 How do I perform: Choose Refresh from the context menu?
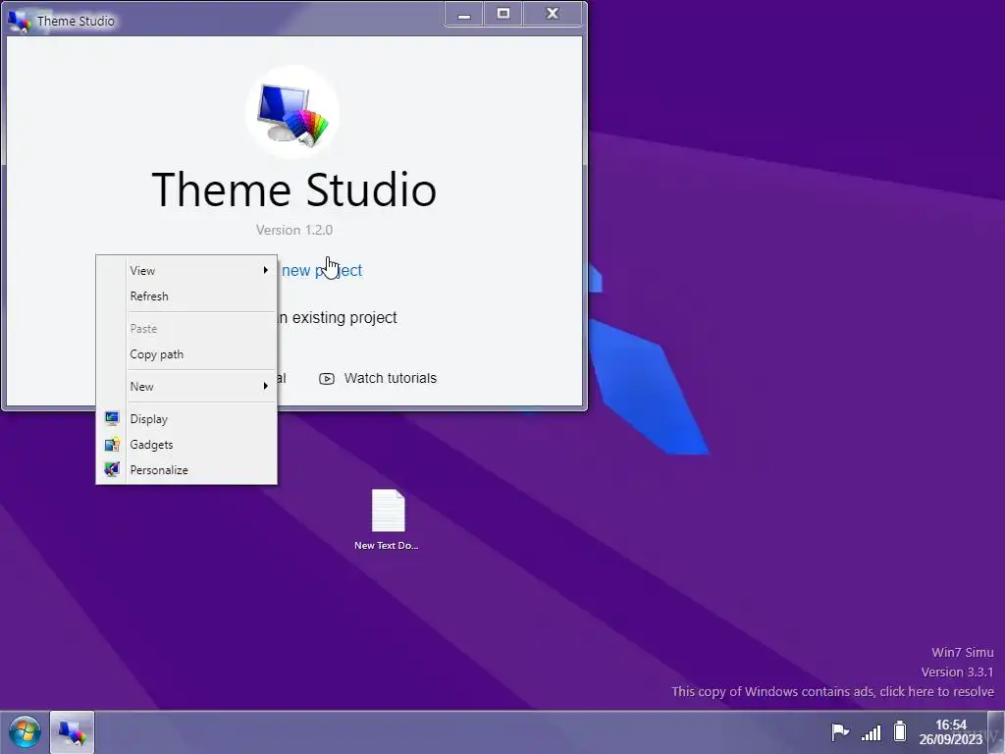186,296
